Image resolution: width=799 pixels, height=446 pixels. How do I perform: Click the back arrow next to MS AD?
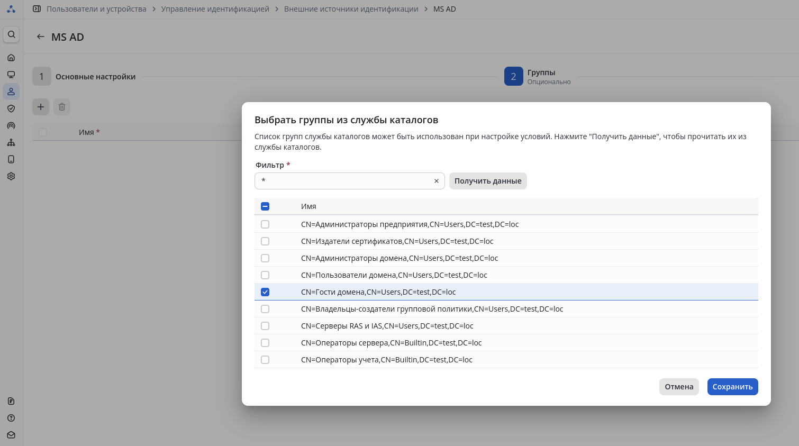tap(40, 37)
